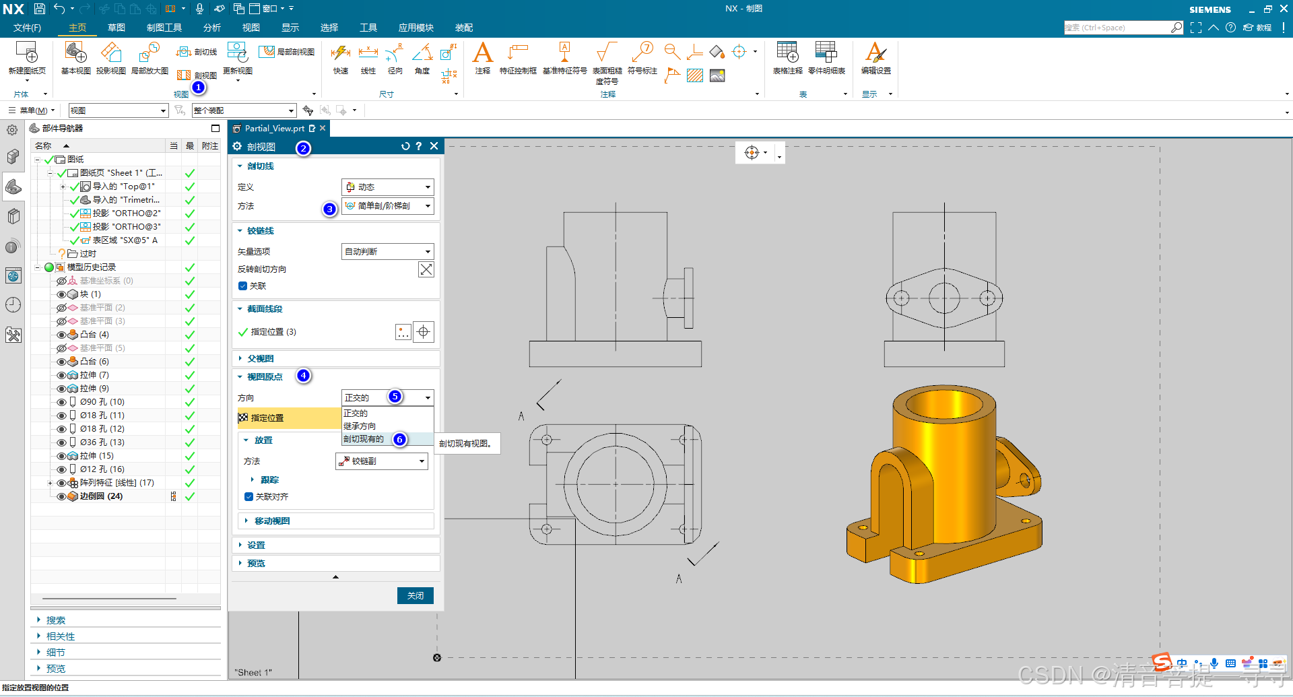Expand the 设置 section
Image resolution: width=1293 pixels, height=697 pixels.
coord(255,545)
